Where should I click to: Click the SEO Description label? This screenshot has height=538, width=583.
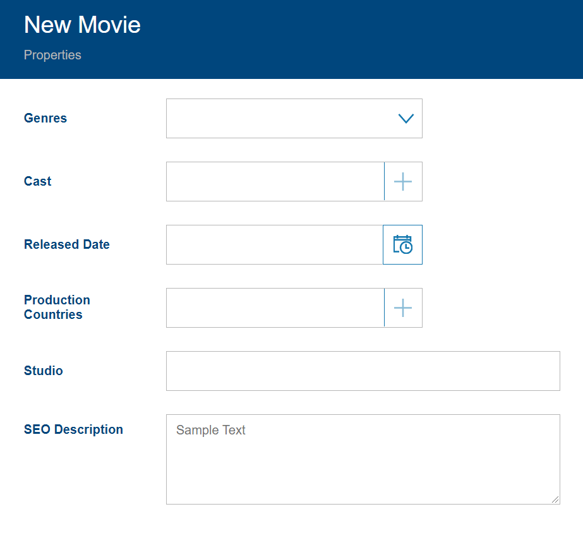(x=73, y=430)
